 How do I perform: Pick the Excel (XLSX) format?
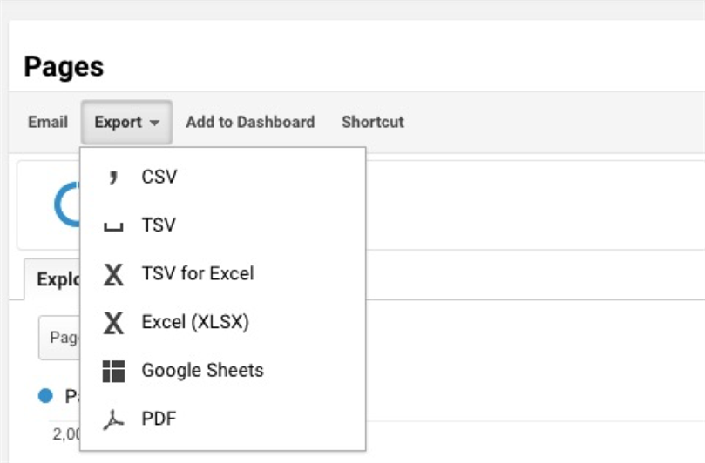pos(223,322)
